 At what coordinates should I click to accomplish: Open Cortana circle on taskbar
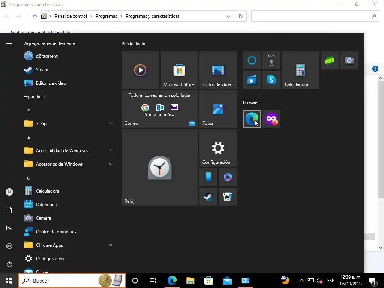click(135, 280)
